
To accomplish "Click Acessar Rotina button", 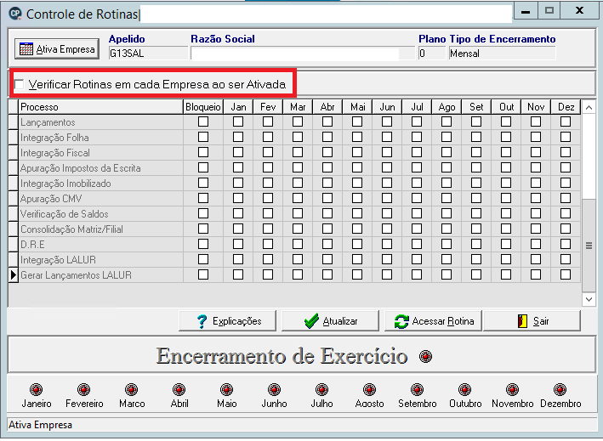I will pyautogui.click(x=434, y=321).
